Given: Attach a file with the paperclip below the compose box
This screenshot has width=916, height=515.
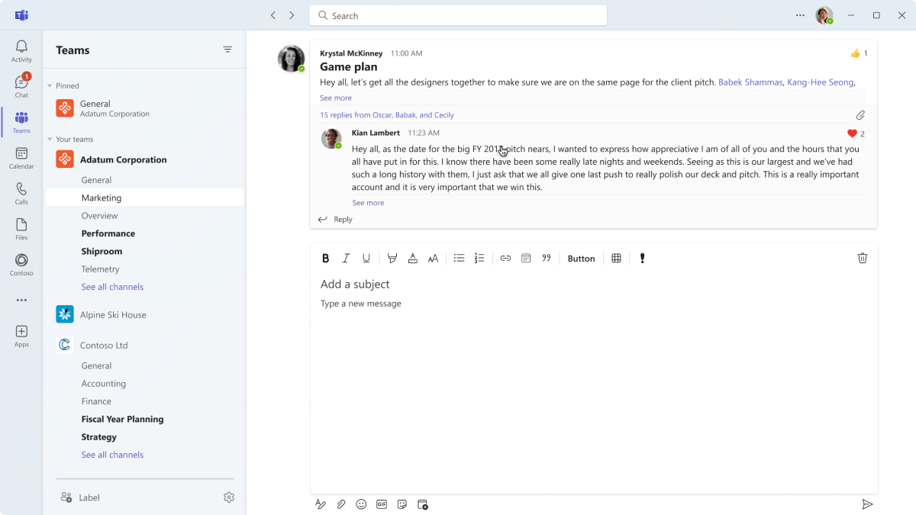Looking at the screenshot, I should (x=341, y=504).
